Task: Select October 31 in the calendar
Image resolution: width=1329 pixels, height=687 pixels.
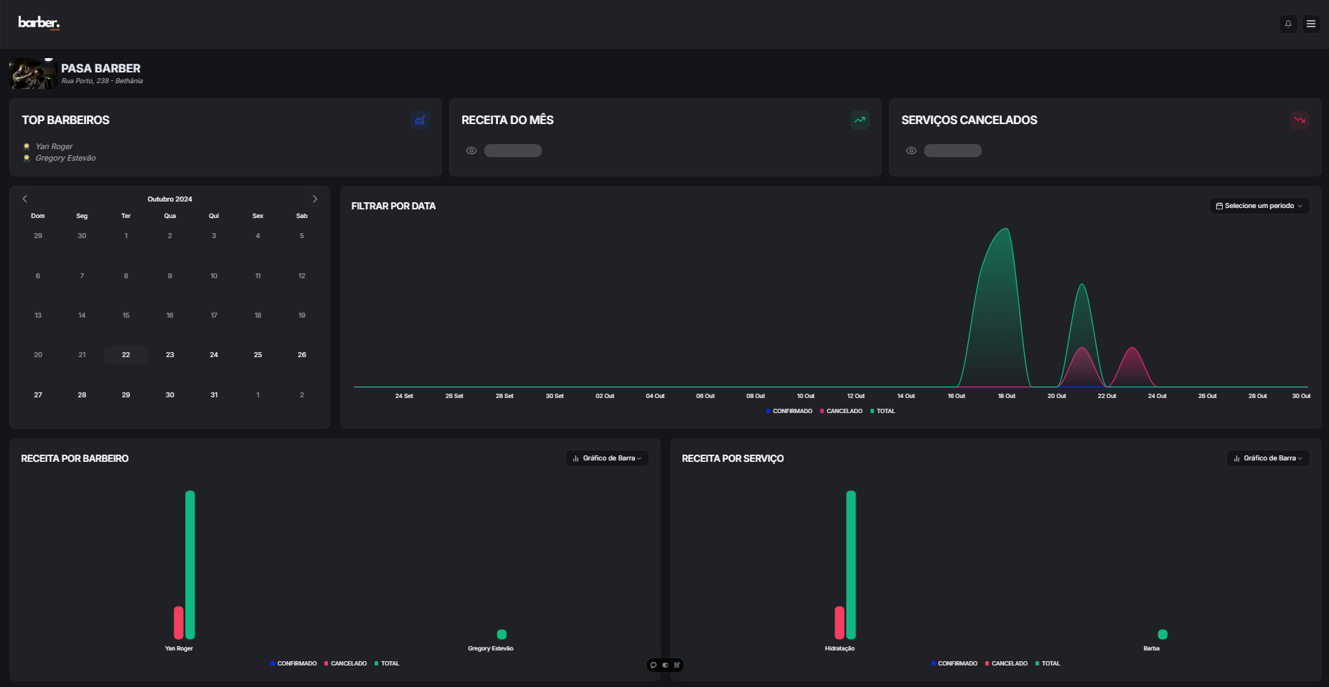Action: pyautogui.click(x=214, y=395)
